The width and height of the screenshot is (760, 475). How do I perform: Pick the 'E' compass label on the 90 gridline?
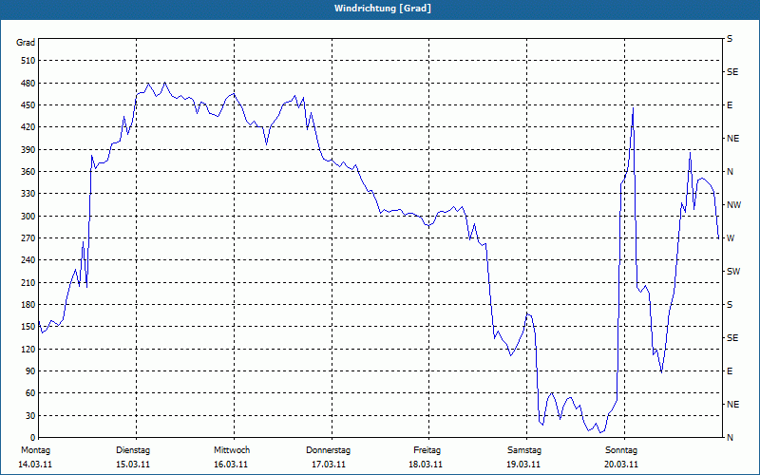(730, 371)
